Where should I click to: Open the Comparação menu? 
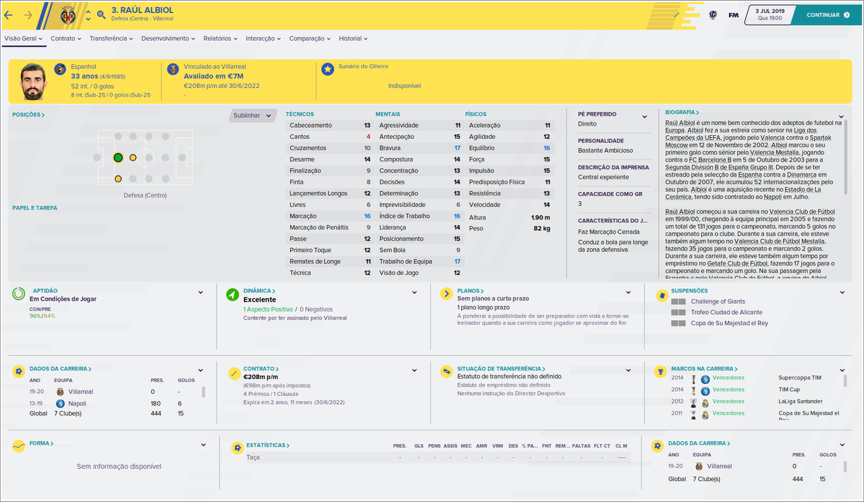310,39
